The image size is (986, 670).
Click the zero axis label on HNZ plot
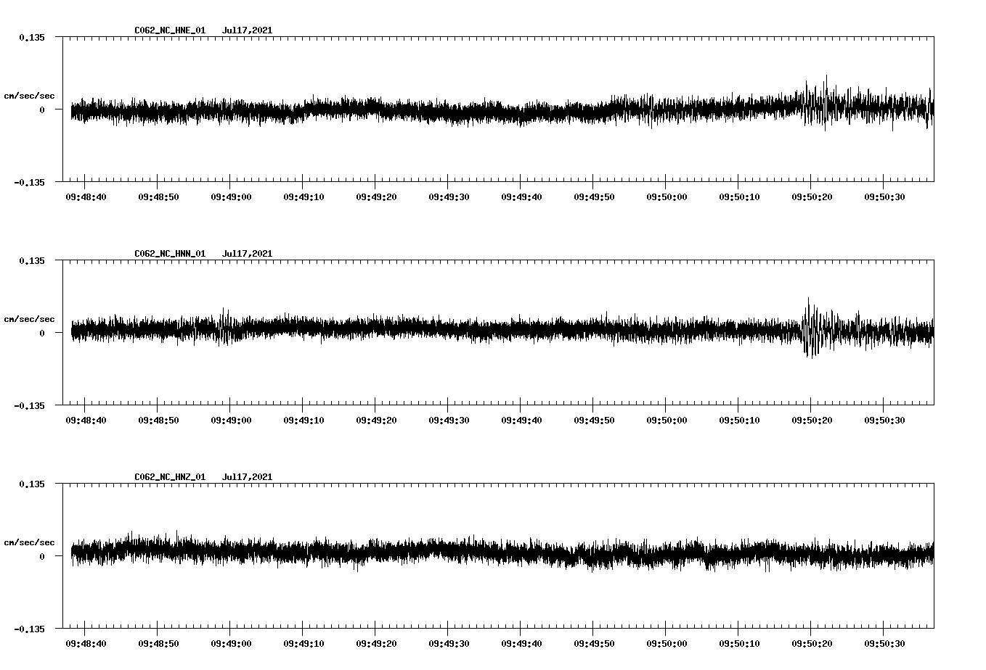42,556
